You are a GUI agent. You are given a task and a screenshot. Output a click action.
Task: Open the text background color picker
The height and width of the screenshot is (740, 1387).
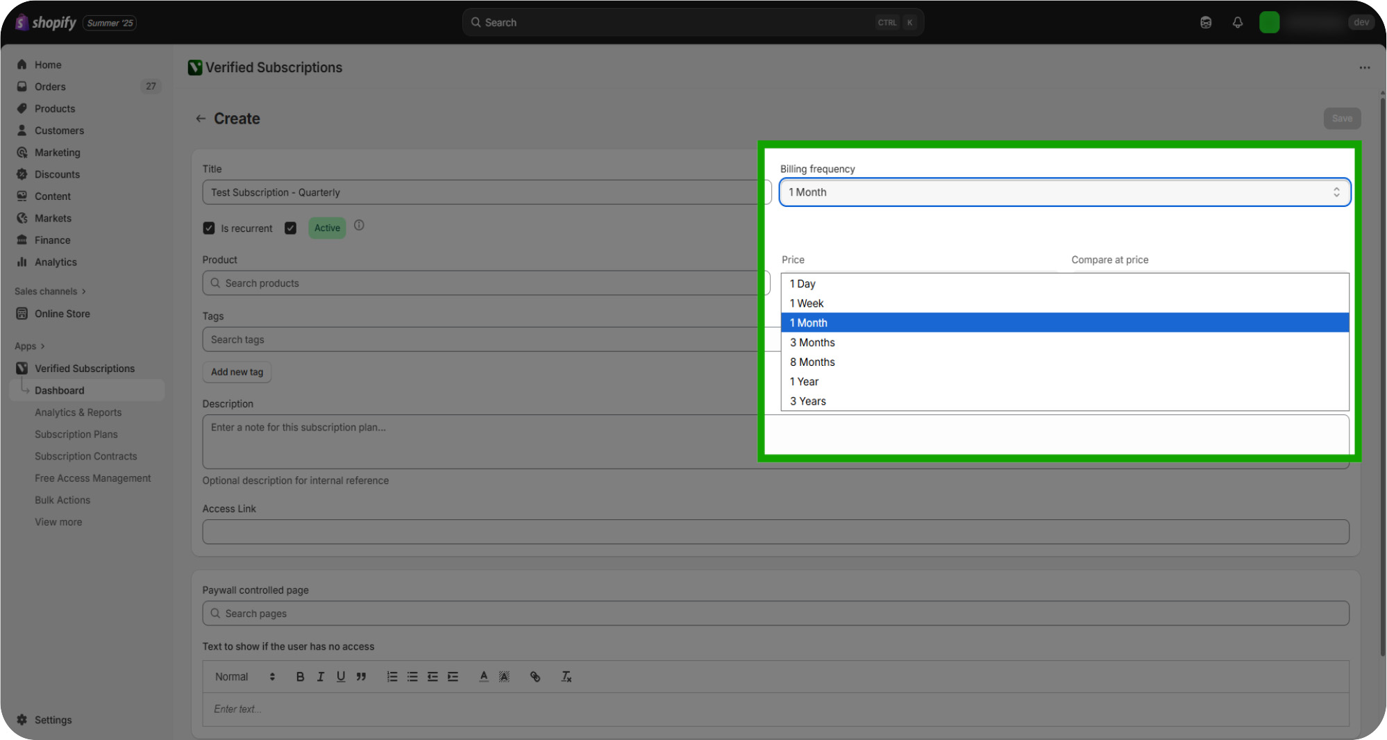504,677
